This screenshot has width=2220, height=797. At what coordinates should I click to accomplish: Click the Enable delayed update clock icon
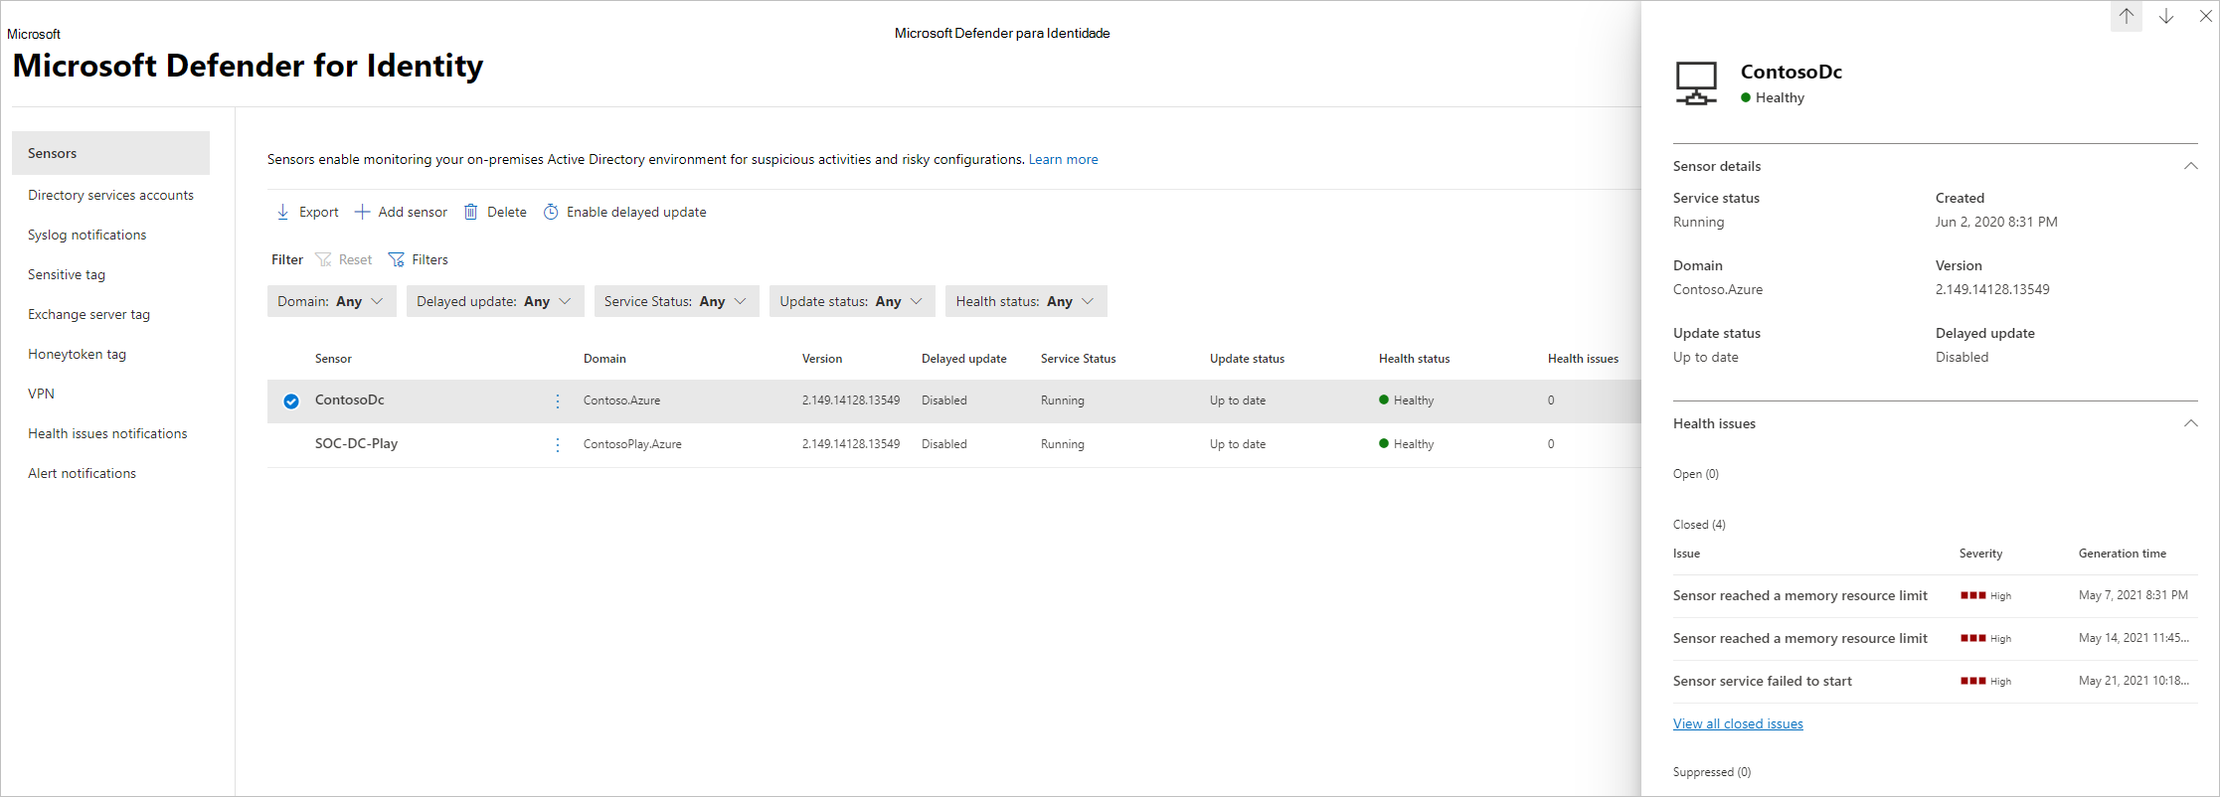tap(551, 212)
